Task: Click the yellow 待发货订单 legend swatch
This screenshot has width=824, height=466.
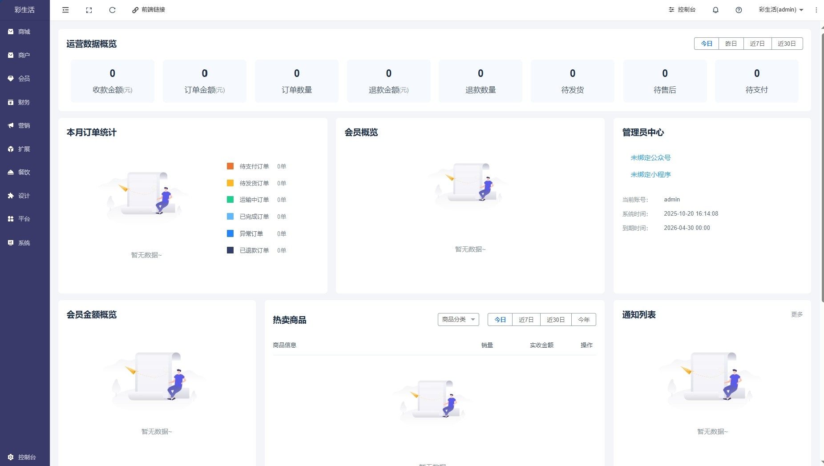Action: click(x=230, y=183)
